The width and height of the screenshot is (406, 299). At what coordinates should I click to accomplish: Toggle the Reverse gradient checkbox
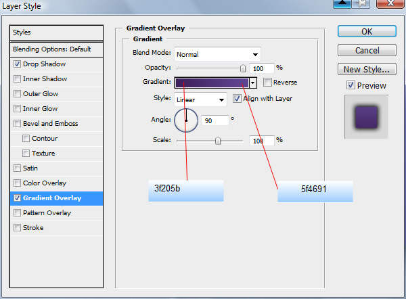point(267,83)
